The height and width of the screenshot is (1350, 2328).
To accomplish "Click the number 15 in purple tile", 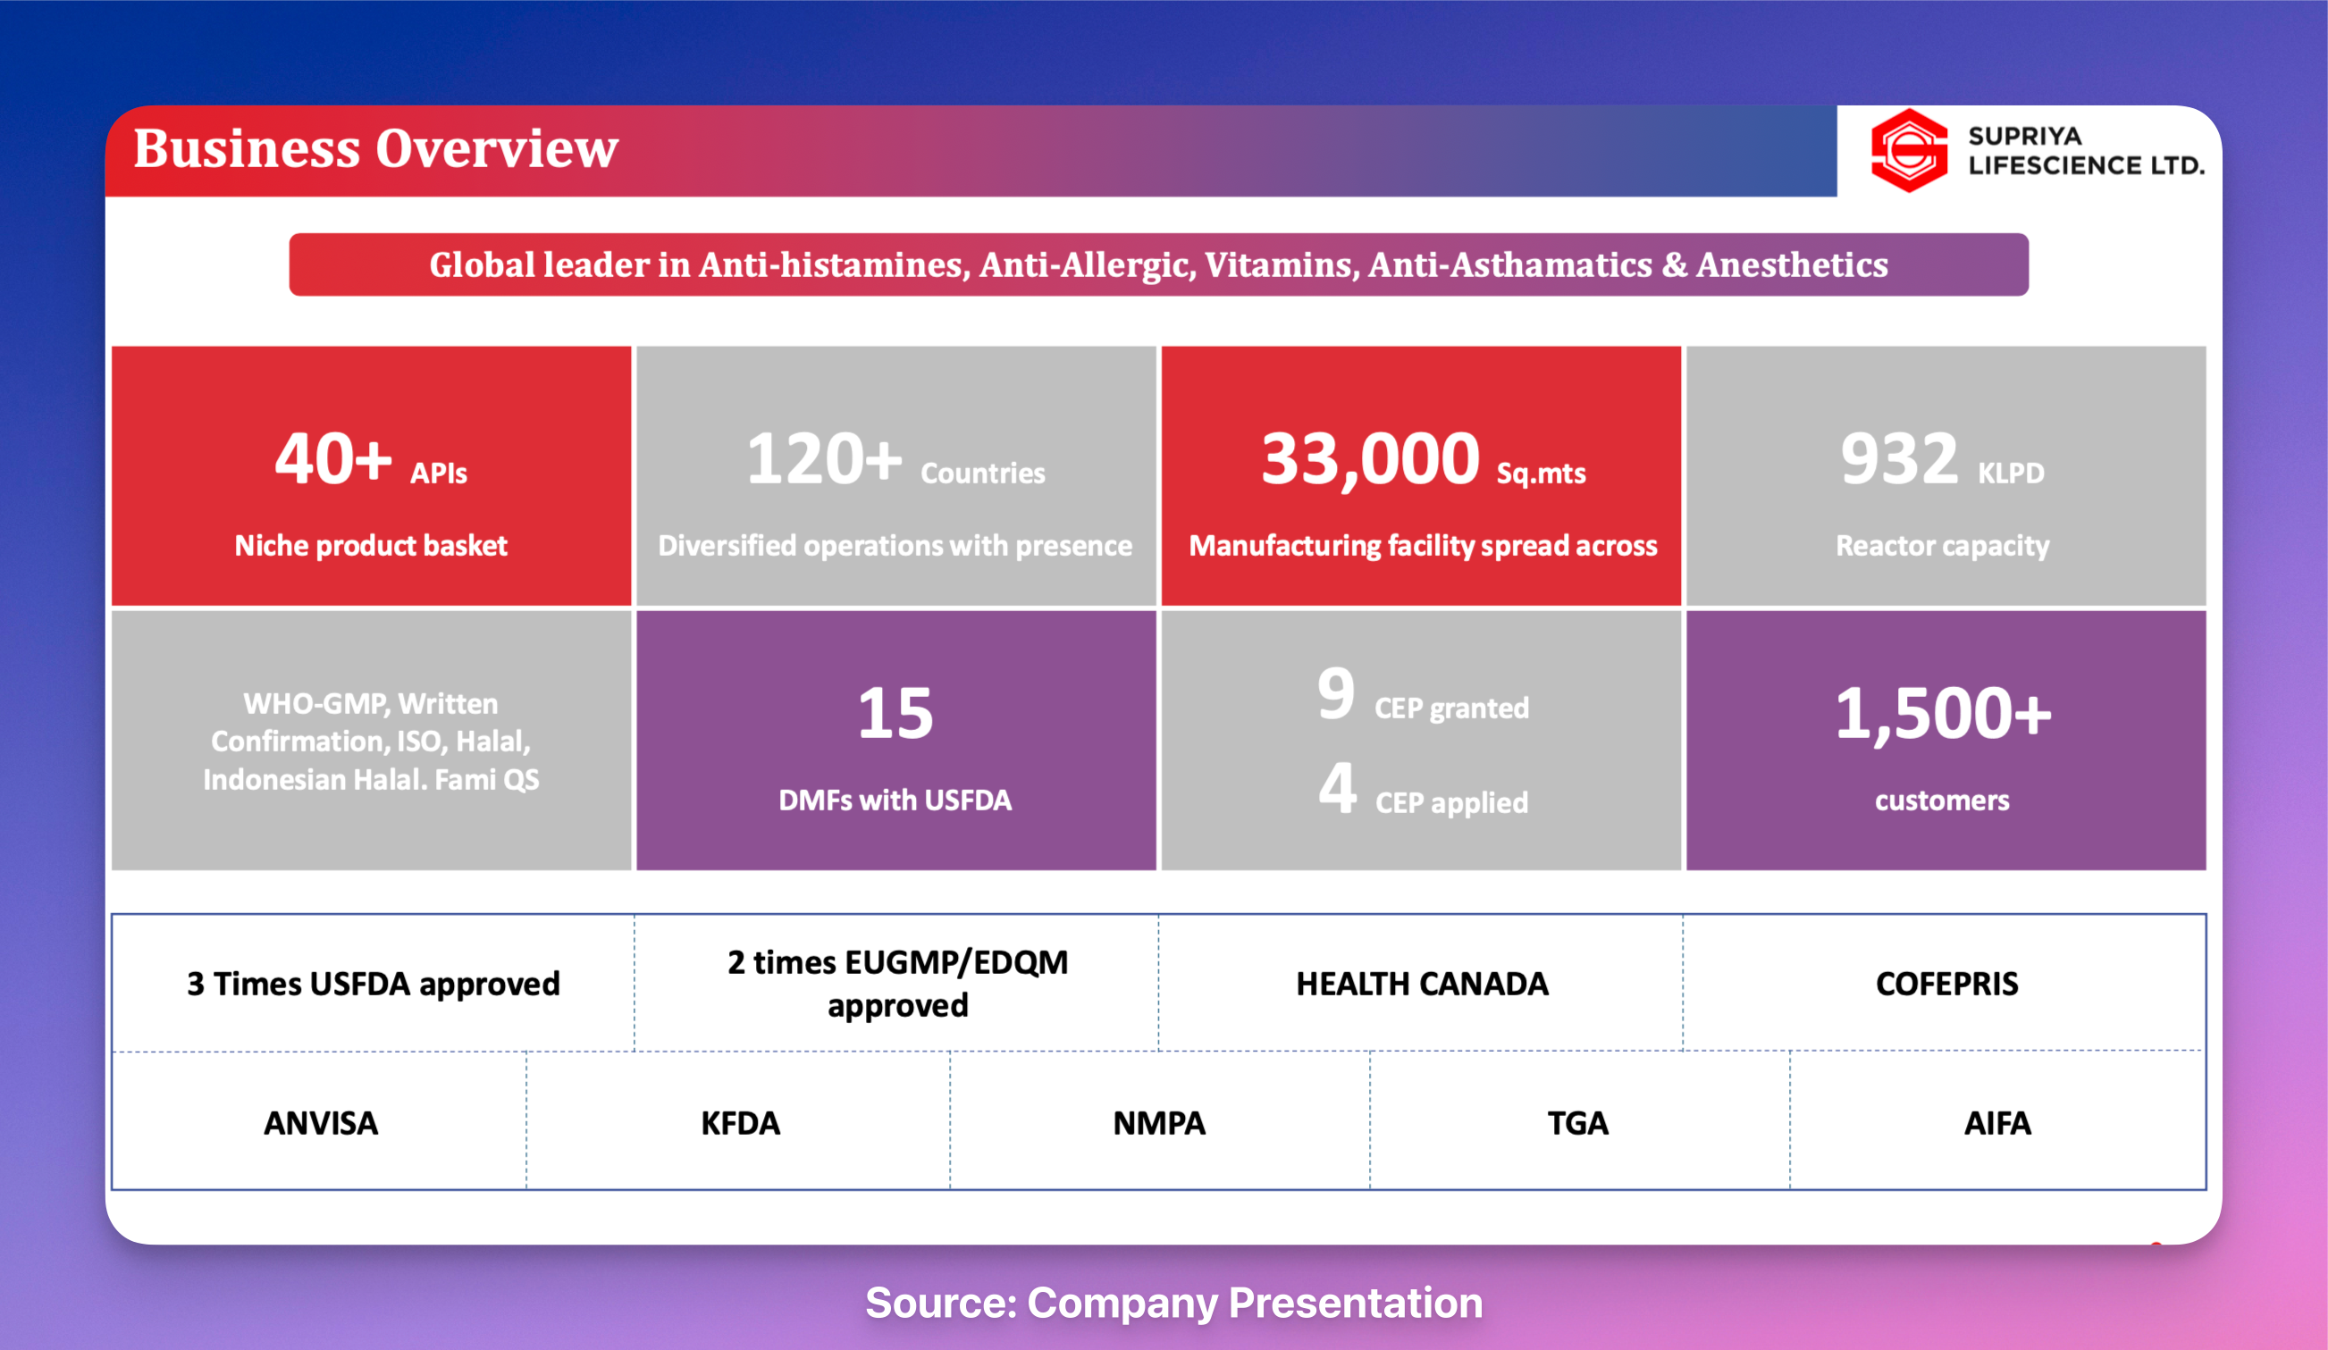I will click(895, 714).
